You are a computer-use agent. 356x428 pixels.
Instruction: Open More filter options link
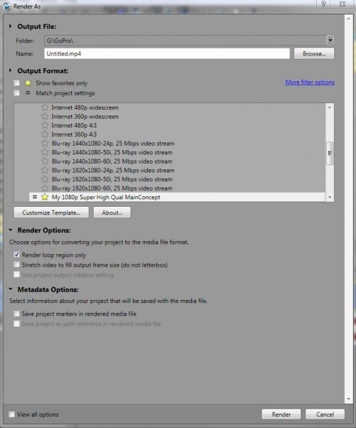point(310,82)
